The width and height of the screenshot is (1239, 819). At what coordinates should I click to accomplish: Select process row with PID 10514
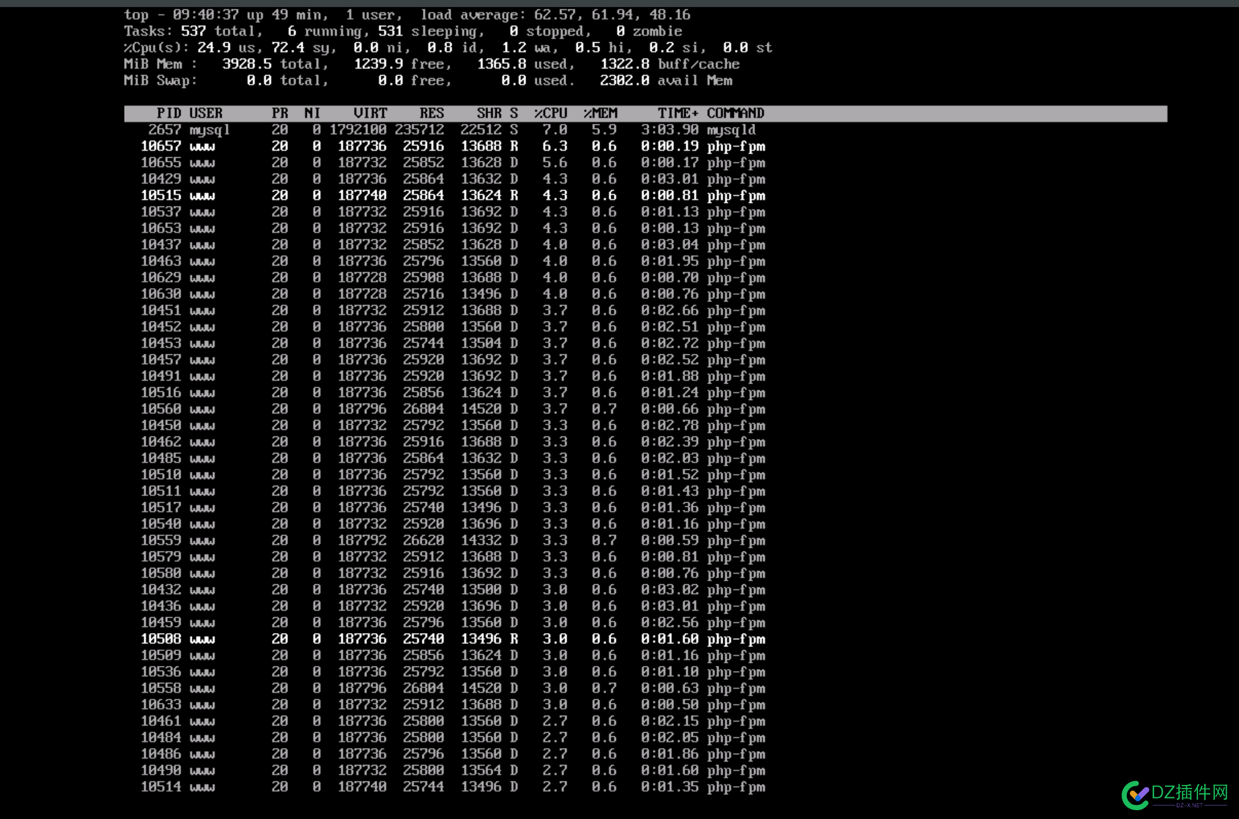pos(452,787)
